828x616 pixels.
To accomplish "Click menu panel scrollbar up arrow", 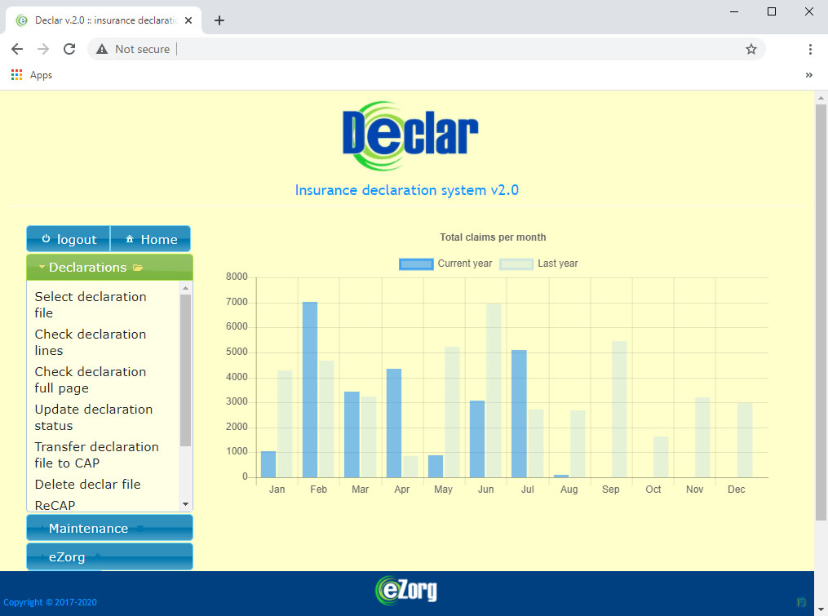I will coord(185,288).
